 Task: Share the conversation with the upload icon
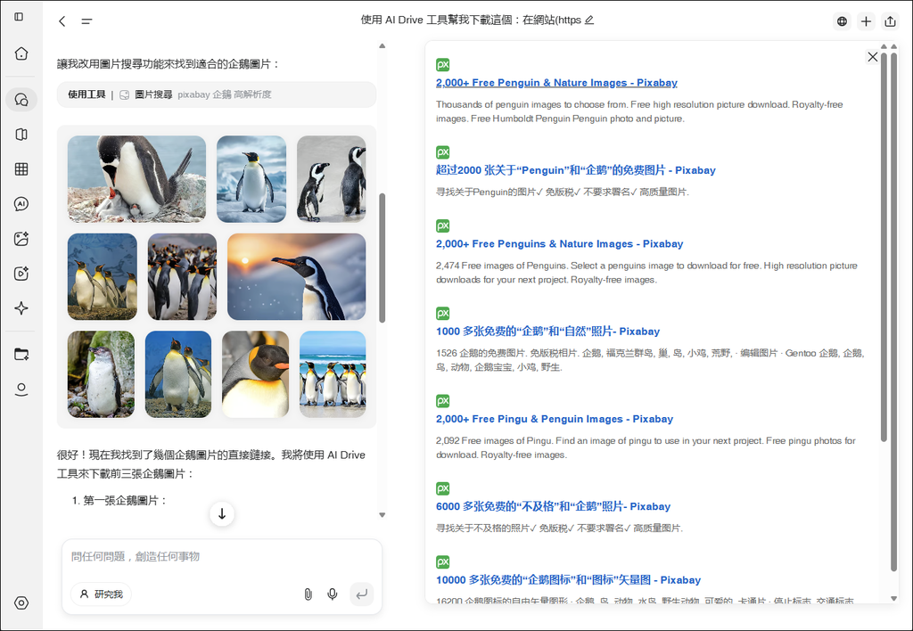pyautogui.click(x=890, y=21)
